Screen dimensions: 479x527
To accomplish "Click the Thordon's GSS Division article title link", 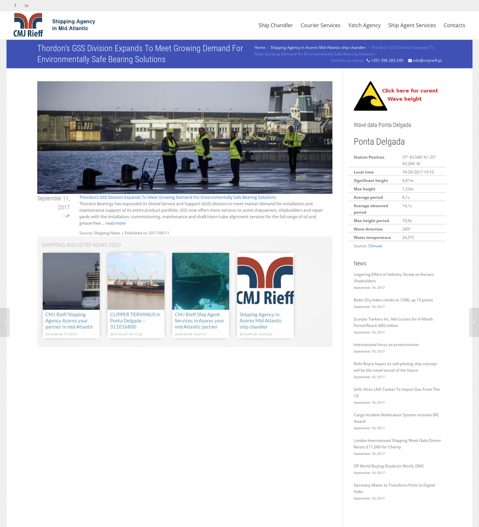I will pos(177,197).
